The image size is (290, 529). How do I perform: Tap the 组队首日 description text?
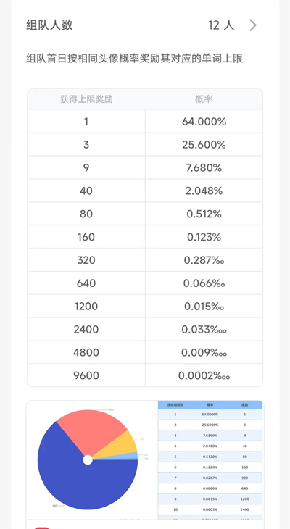(135, 59)
